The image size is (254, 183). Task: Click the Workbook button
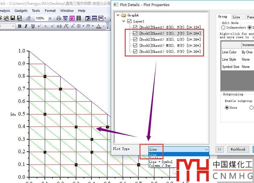[238, 149]
